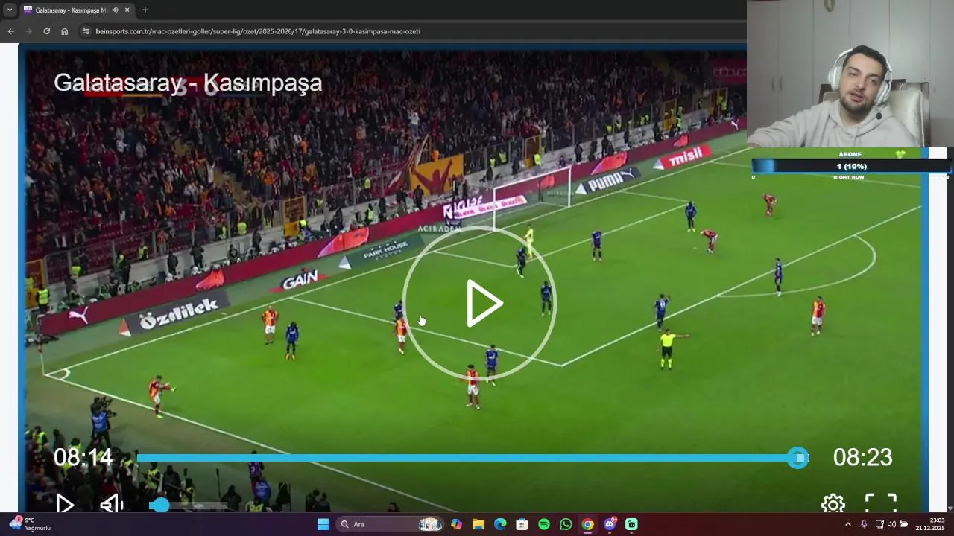Screen dimensions: 954x536
Task: Click the 08:14 current time label
Action: [83, 457]
